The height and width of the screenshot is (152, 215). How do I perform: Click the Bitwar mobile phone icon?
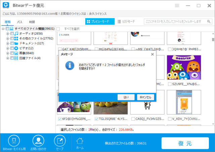coord(14,141)
